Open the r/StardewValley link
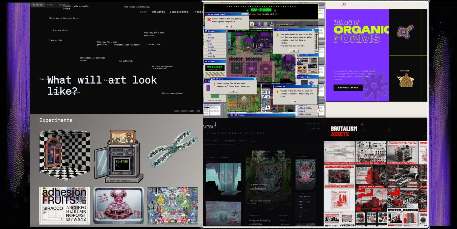The width and height of the screenshot is (457, 229). click(305, 108)
